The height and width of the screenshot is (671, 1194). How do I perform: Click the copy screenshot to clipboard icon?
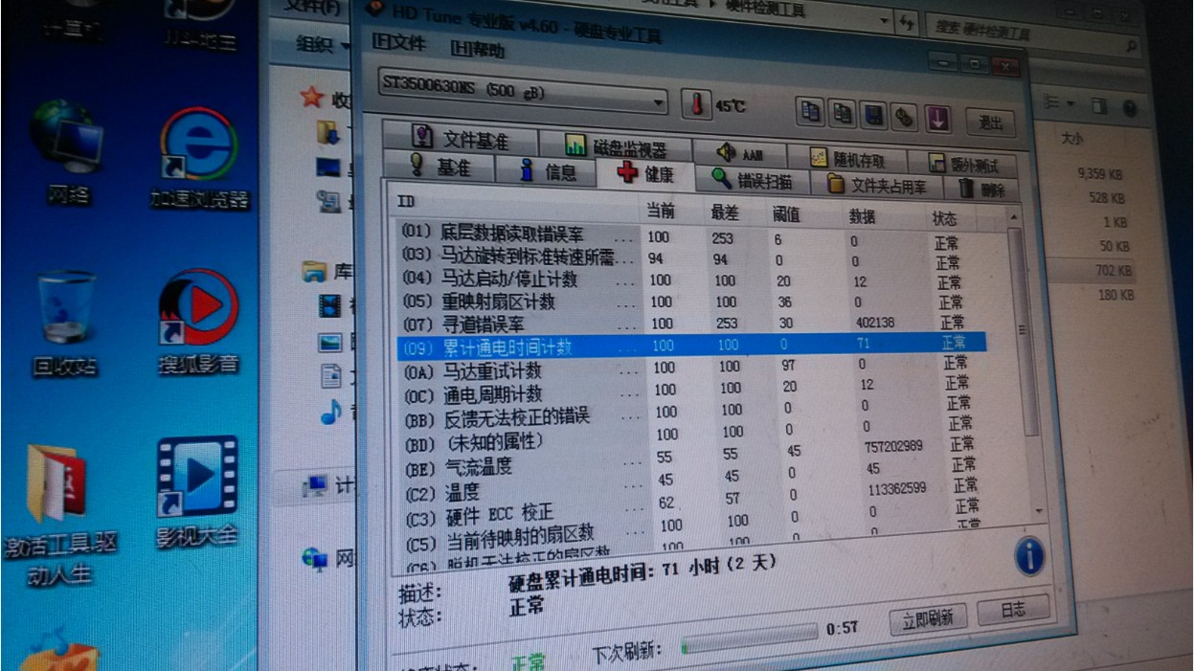[x=843, y=114]
